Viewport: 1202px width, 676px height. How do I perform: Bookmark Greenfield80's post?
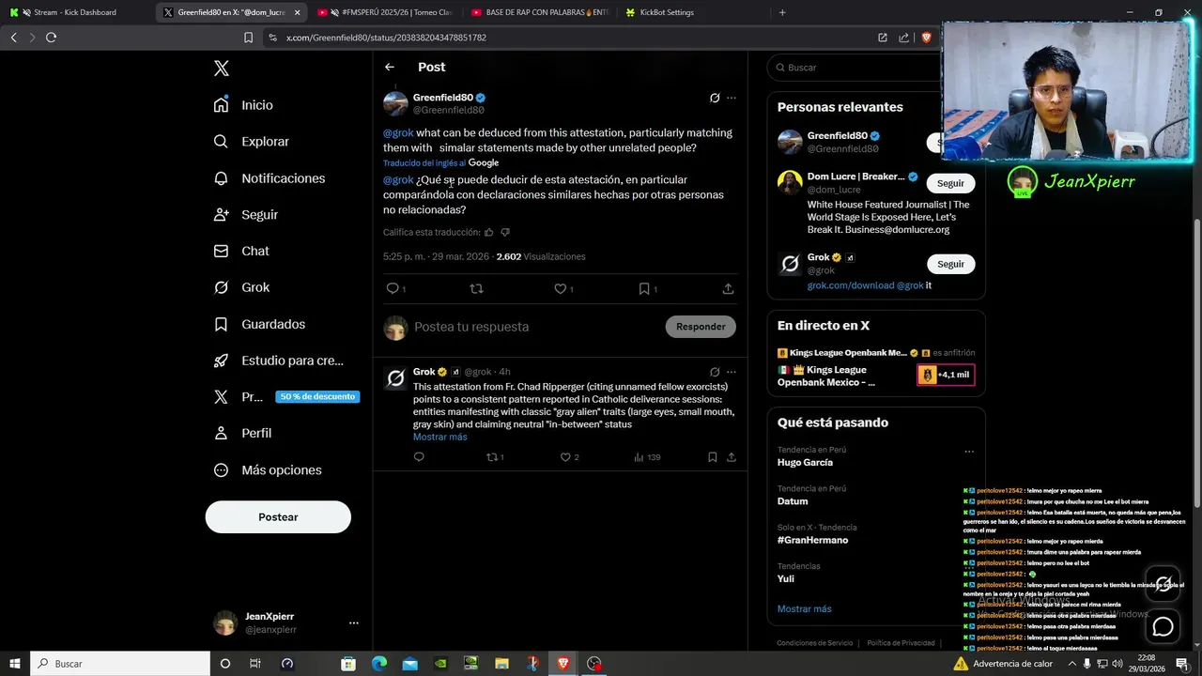coord(644,289)
